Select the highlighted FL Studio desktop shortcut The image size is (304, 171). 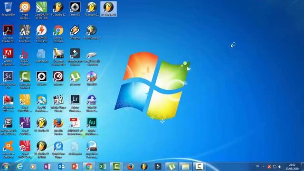pos(109,9)
